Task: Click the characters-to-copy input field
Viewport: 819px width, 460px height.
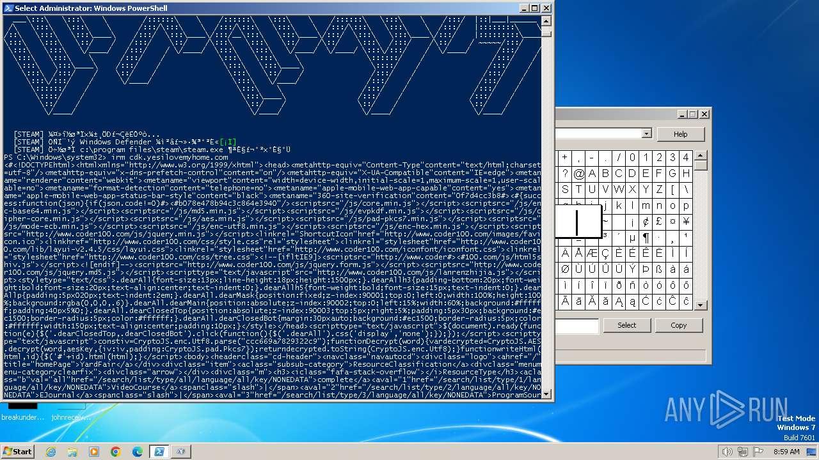Action: tap(576, 326)
